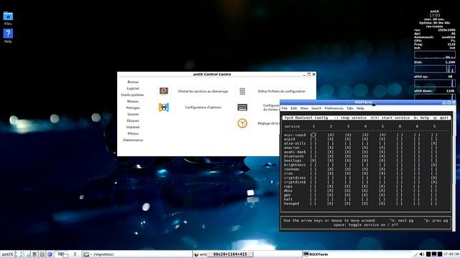Click the edit configuration files icon
The width and height of the screenshot is (460, 258).
pos(242,91)
